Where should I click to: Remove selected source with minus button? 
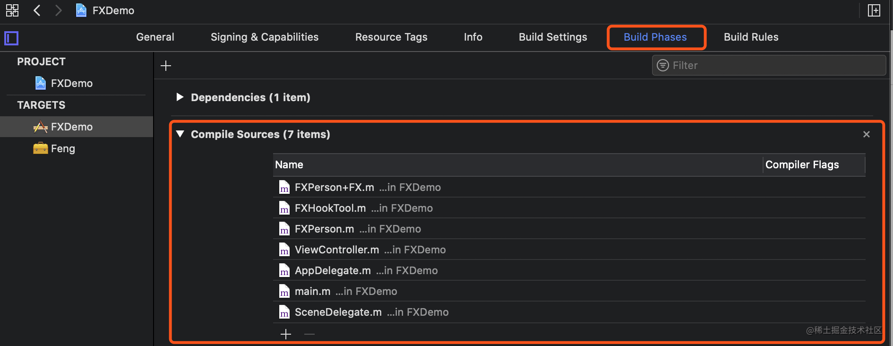(309, 334)
